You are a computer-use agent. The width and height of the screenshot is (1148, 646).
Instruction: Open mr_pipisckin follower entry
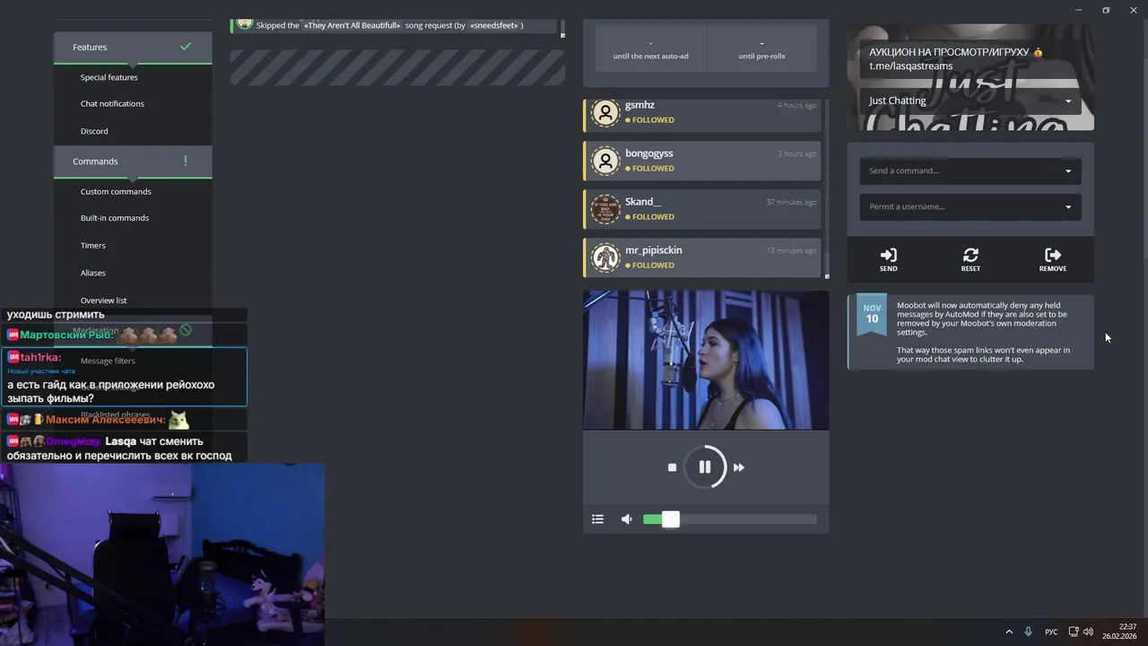pyautogui.click(x=702, y=258)
